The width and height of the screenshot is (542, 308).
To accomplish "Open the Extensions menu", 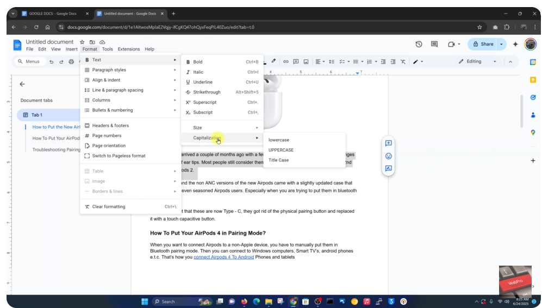I will (x=129, y=49).
